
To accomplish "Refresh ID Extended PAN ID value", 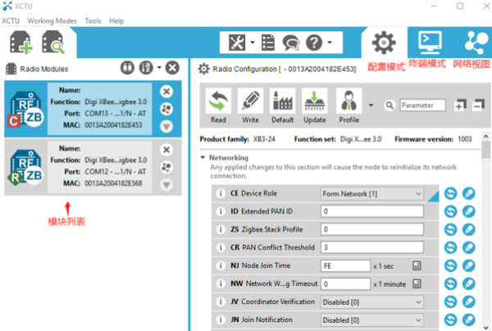I will 450,211.
